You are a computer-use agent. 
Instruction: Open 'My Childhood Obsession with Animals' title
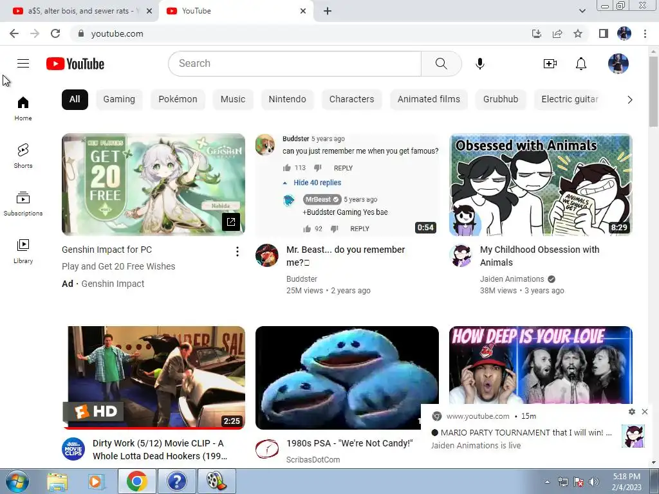coord(540,256)
